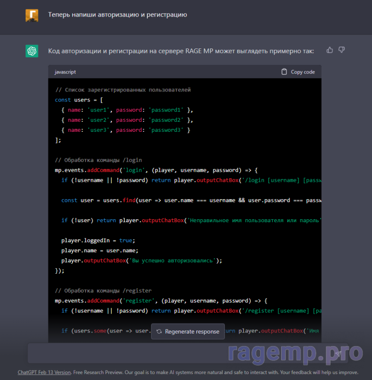
Task: Click the code line containing 'user2'
Action: [127, 120]
